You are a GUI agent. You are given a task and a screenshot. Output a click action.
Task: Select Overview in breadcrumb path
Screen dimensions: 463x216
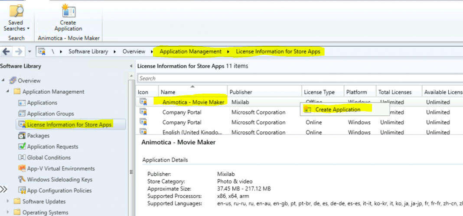(x=134, y=51)
